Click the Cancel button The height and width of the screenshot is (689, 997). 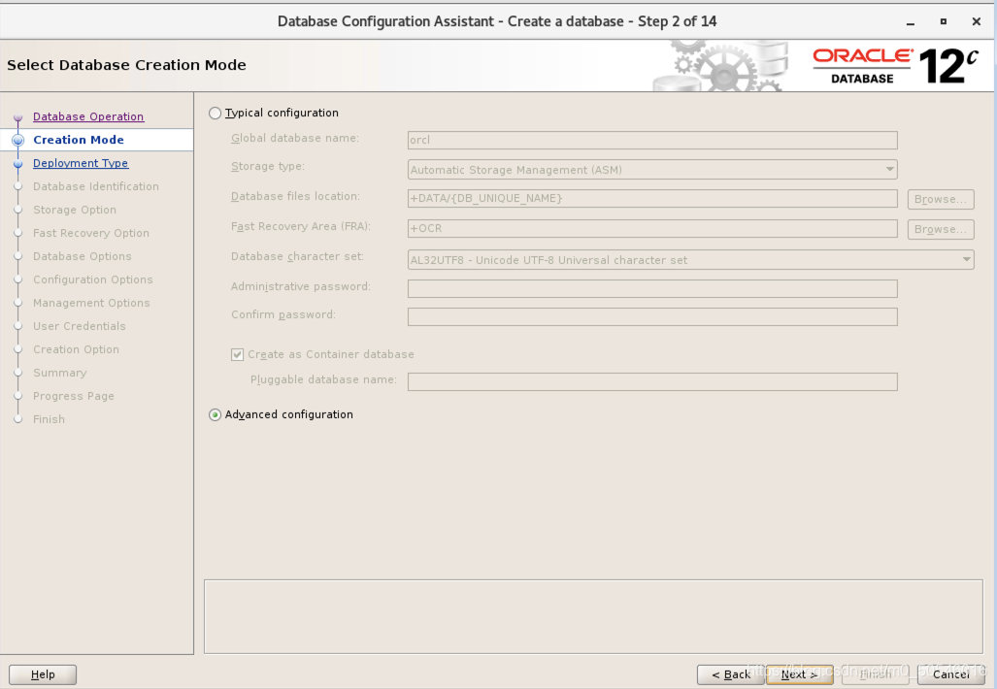point(950,674)
